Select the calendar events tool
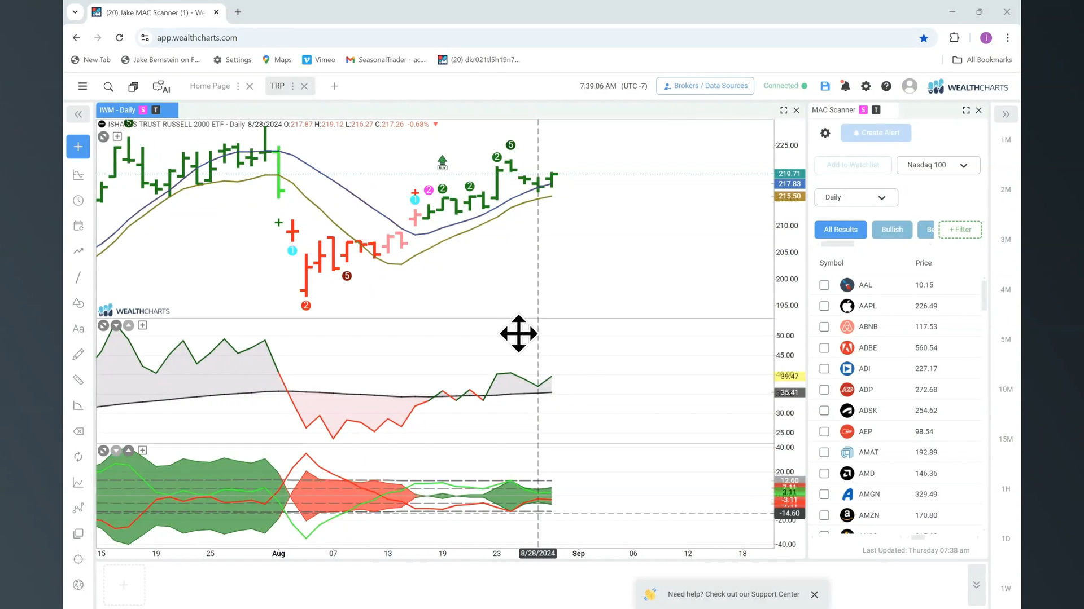This screenshot has height=609, width=1084. coord(78,226)
